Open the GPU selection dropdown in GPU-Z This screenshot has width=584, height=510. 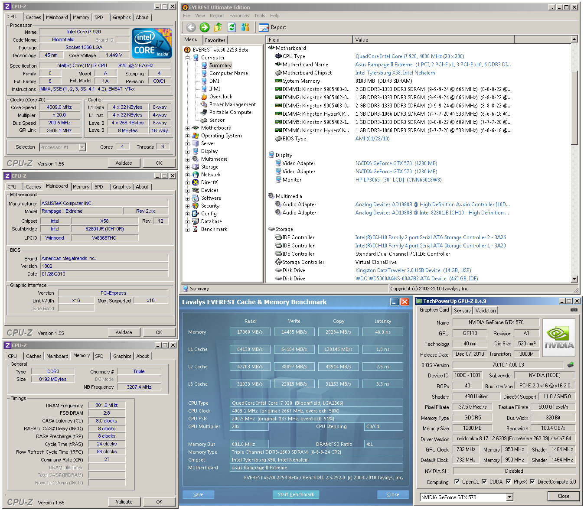tap(510, 497)
